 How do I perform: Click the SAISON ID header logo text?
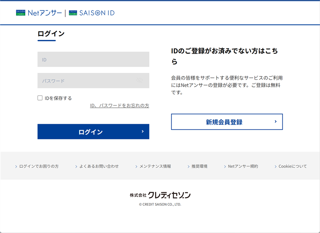coord(97,13)
